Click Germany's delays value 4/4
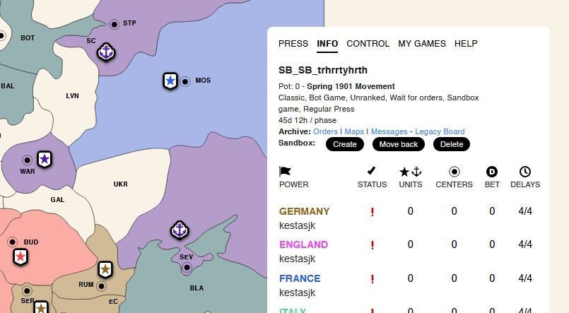Viewport: 569px width, 313px height. [525, 211]
